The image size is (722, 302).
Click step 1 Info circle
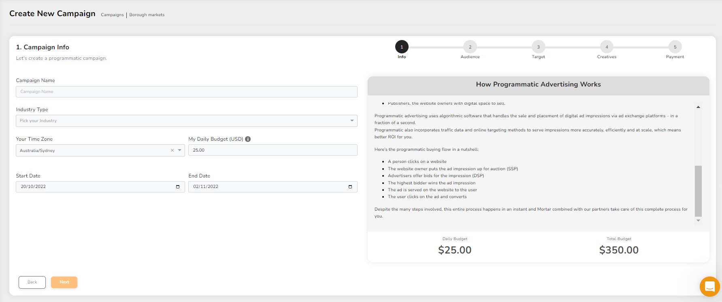(x=402, y=47)
